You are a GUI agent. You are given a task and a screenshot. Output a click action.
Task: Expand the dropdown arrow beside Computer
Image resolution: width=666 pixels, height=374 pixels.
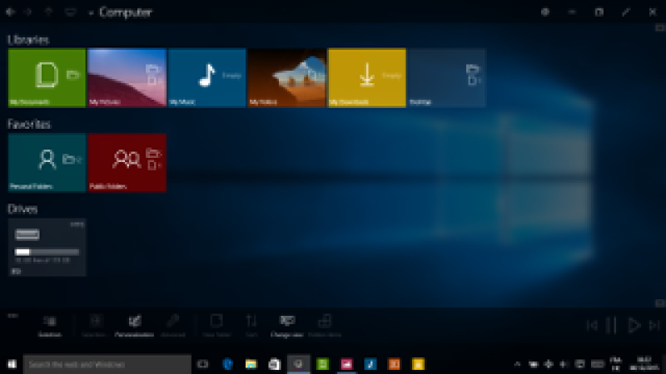(91, 13)
